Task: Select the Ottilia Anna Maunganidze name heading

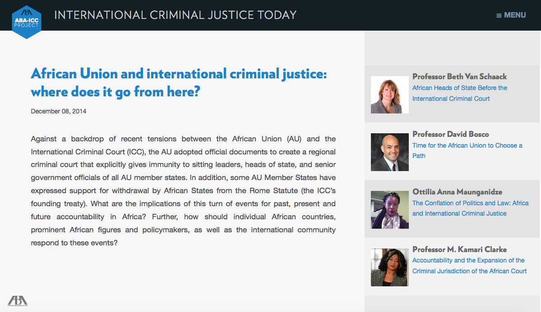Action: coord(457,192)
